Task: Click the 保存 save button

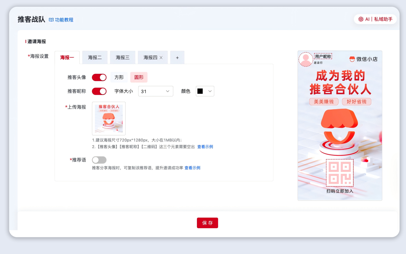Action: pyautogui.click(x=207, y=222)
